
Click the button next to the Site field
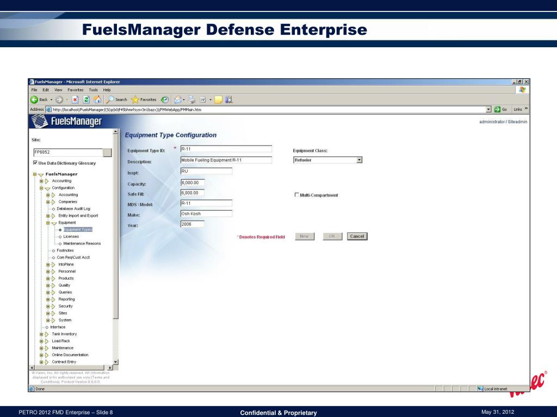click(x=107, y=153)
